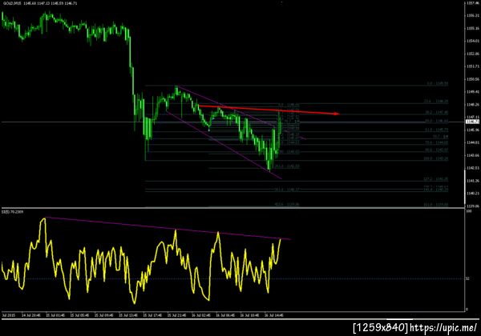This screenshot has width=481, height=336.
Task: Click the 100 level label on RSI scale
Action: [x=469, y=211]
